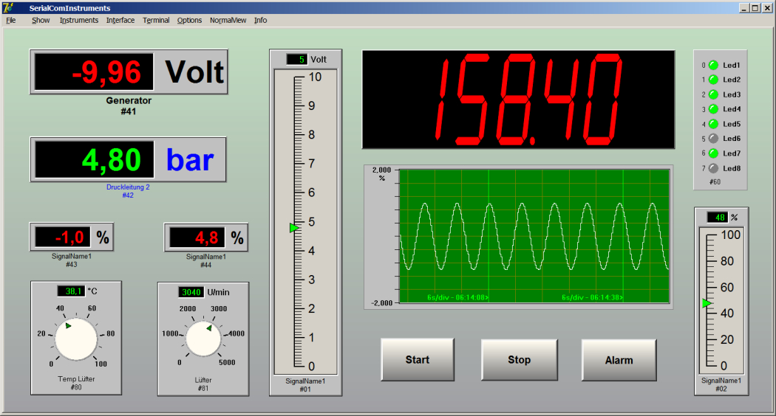Click the Lüfter U/min rotary knob

(x=203, y=339)
